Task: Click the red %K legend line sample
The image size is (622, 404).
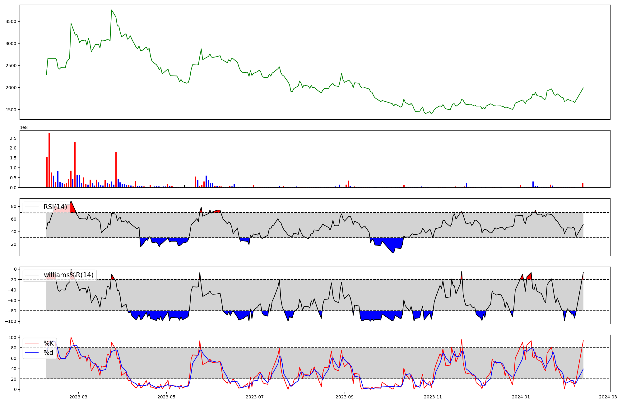Action: click(32, 343)
